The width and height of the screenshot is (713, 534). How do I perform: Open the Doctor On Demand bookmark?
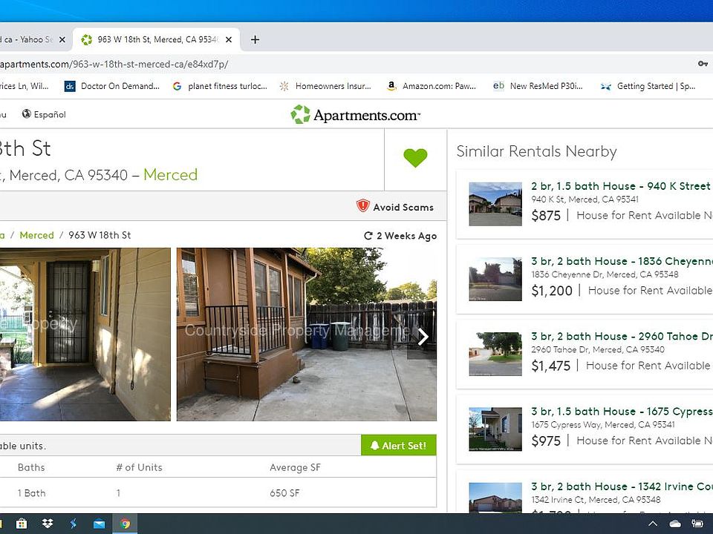(112, 86)
